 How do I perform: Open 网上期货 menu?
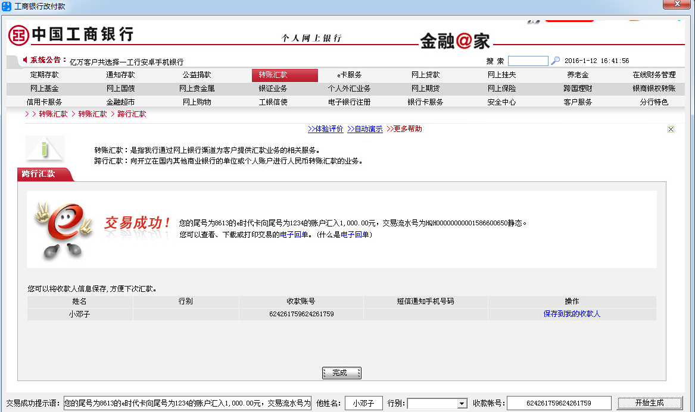click(425, 89)
